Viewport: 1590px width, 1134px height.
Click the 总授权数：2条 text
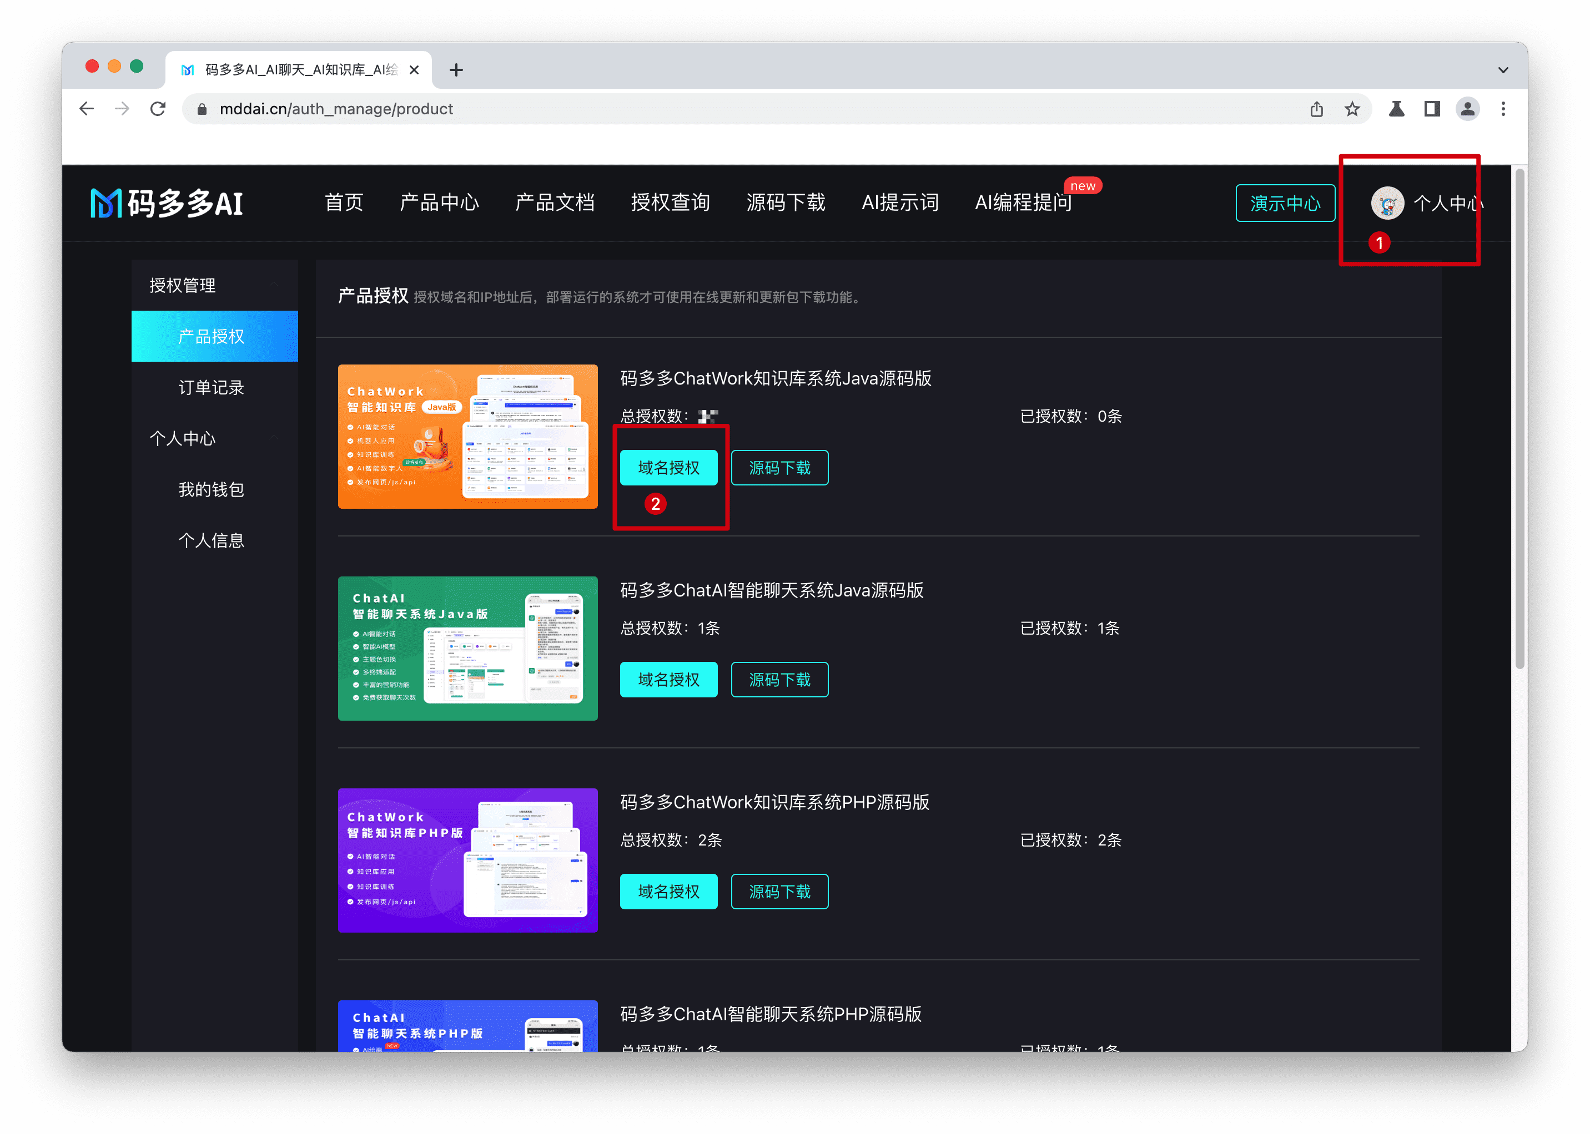[x=671, y=840]
